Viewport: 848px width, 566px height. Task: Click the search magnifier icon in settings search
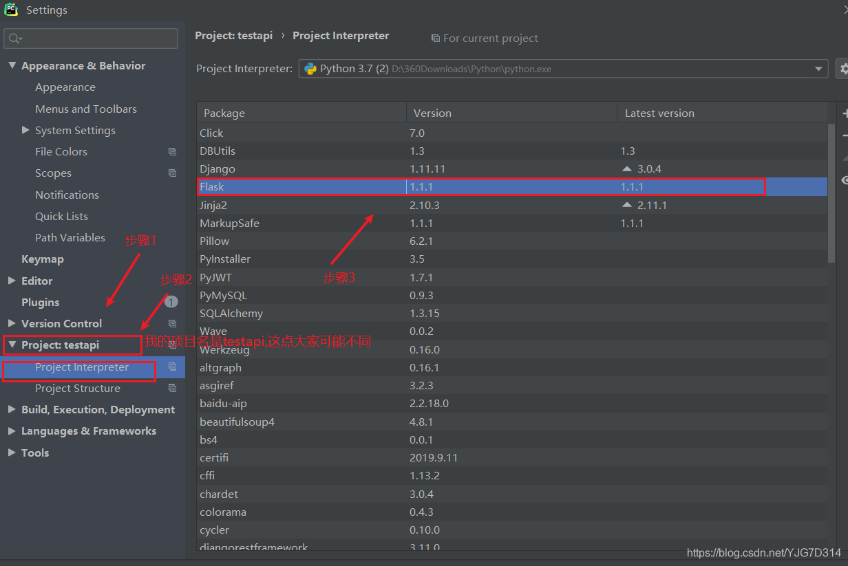click(x=15, y=39)
